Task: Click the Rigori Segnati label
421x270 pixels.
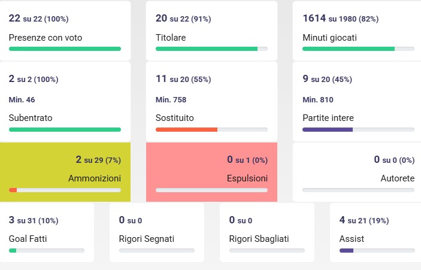Action: [x=147, y=239]
